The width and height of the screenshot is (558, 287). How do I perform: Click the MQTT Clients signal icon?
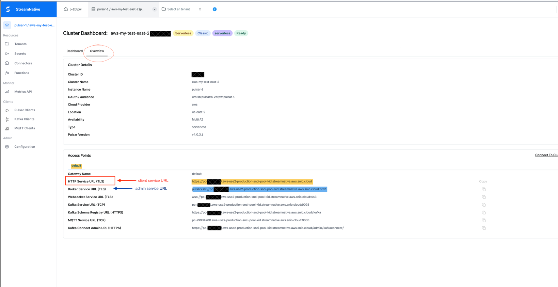[x=7, y=128]
